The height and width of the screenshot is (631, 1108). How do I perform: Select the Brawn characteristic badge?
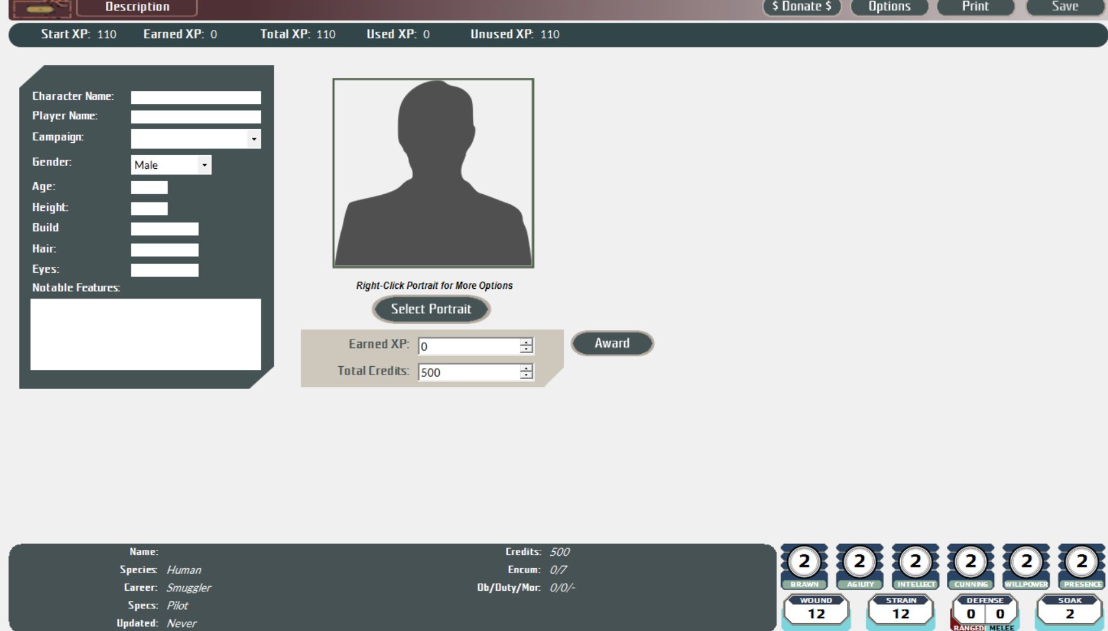(805, 562)
